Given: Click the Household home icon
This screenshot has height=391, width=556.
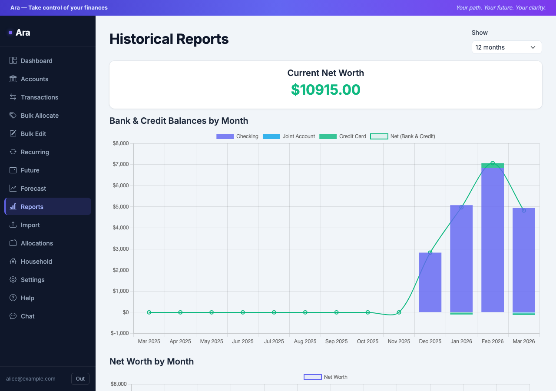Looking at the screenshot, I should (x=13, y=262).
